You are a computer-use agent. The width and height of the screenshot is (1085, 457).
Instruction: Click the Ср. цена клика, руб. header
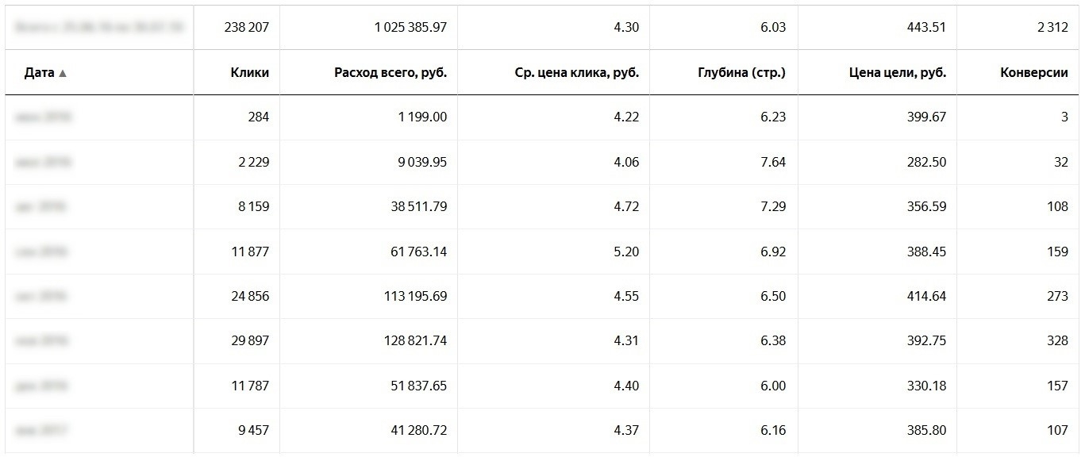click(x=577, y=72)
